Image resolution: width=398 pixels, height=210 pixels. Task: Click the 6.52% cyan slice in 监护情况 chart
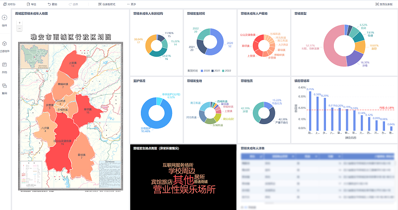click(x=159, y=101)
